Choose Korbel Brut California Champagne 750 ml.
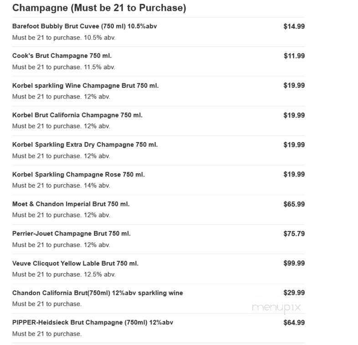358x345 pixels. [x=77, y=115]
